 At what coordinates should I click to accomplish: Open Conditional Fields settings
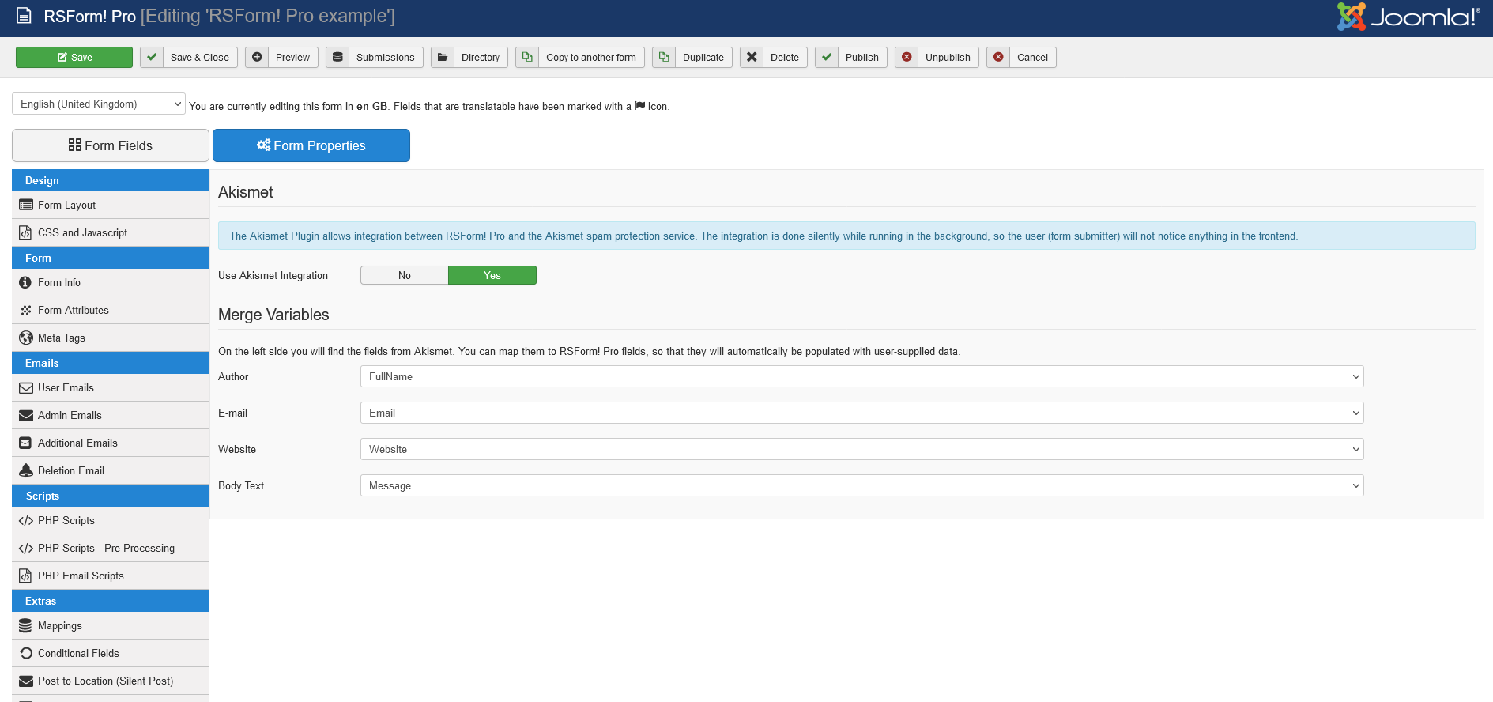point(111,653)
